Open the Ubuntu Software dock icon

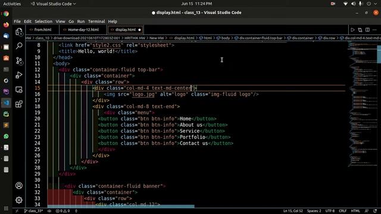tap(6, 58)
